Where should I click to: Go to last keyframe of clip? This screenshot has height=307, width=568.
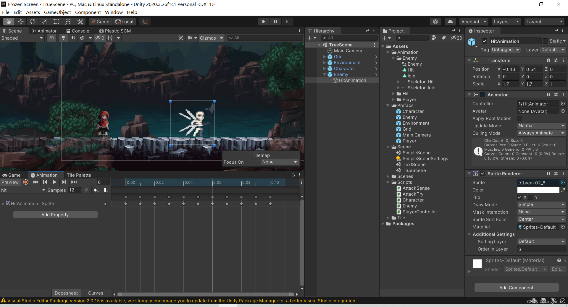coord(74,182)
